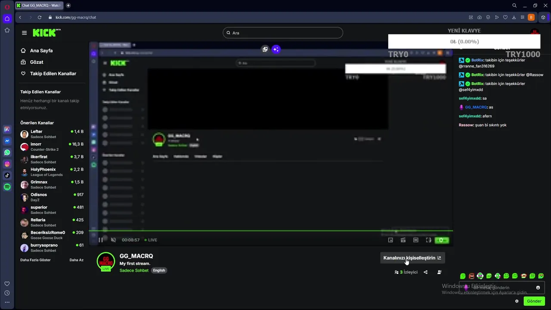This screenshot has width=551, height=310.
Task: Open the Rellaria channel
Action: 52,223
